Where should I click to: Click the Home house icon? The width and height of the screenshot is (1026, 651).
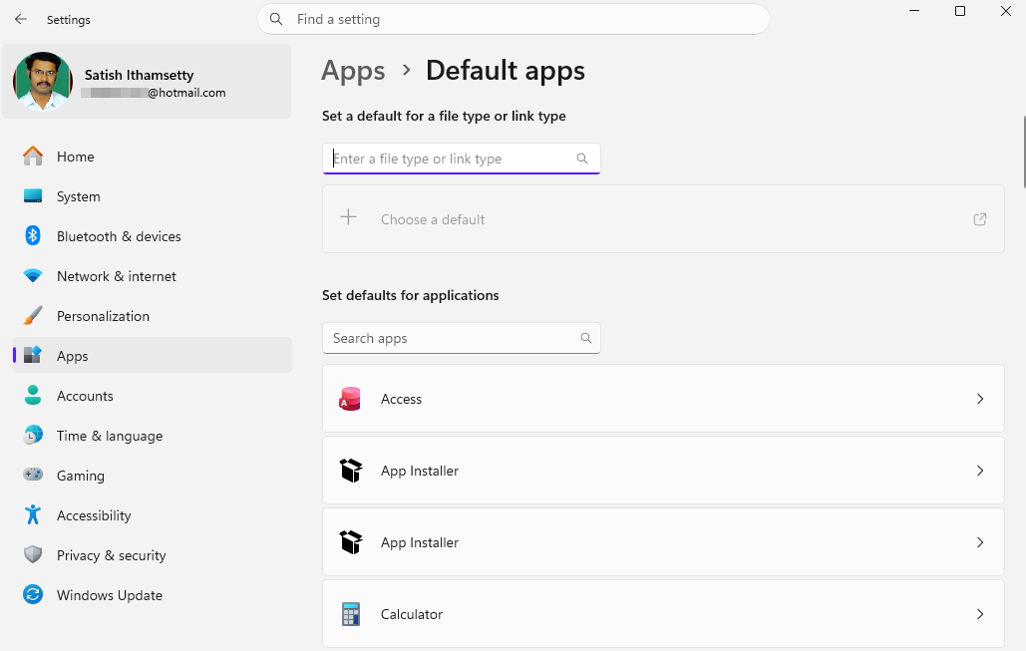(x=33, y=156)
